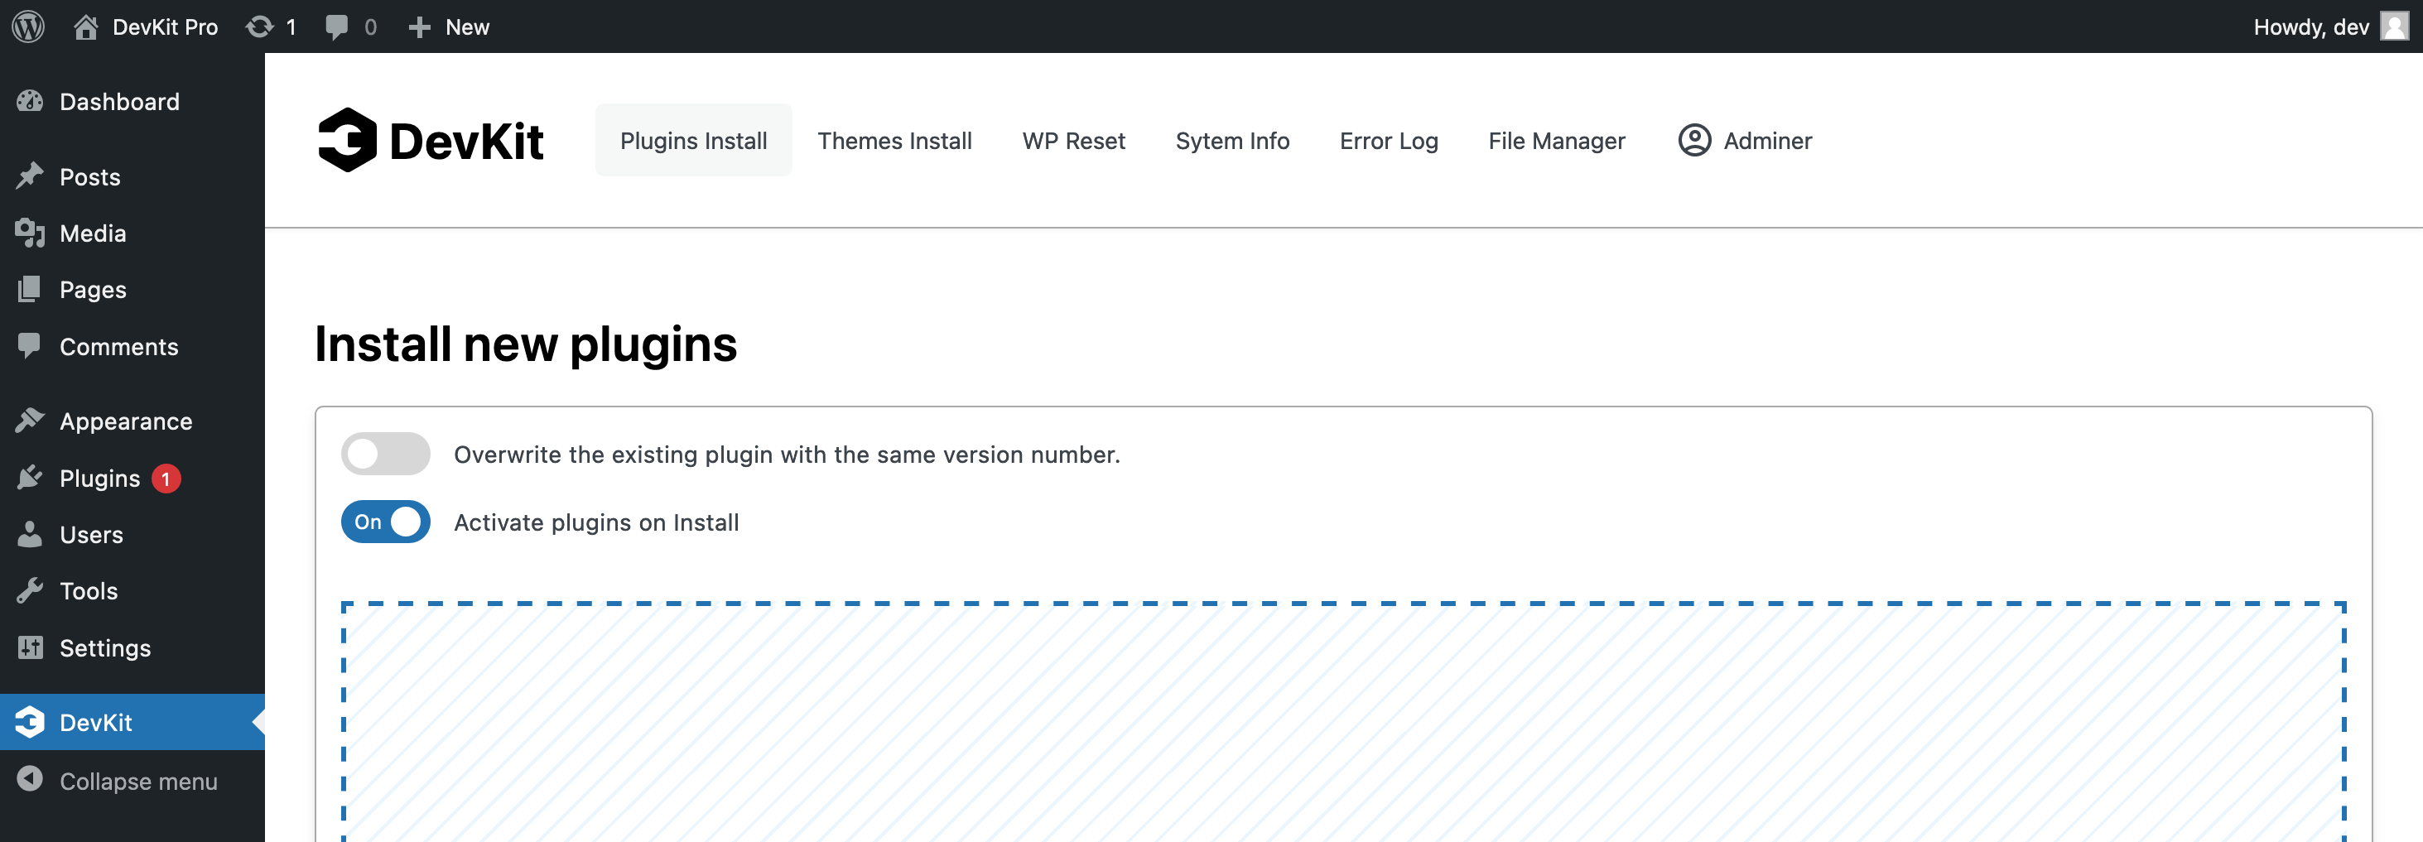Click the Posts pushpin icon
Screen dimensions: 2423x842
[x=30, y=176]
